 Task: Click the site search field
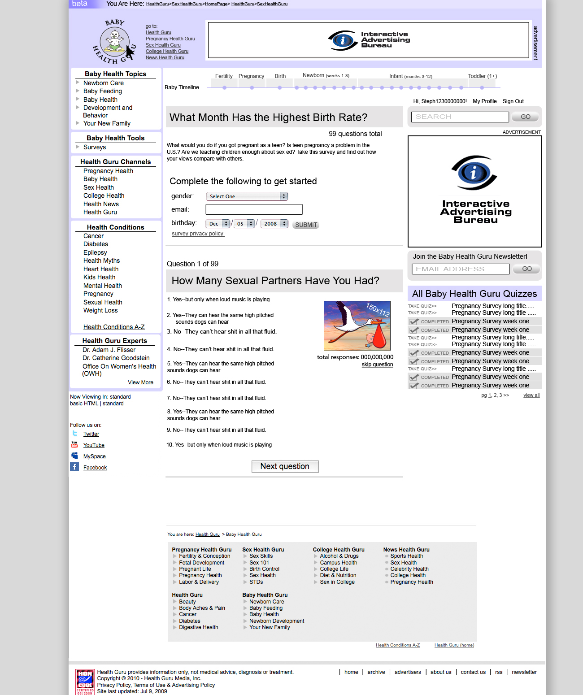pyautogui.click(x=460, y=117)
